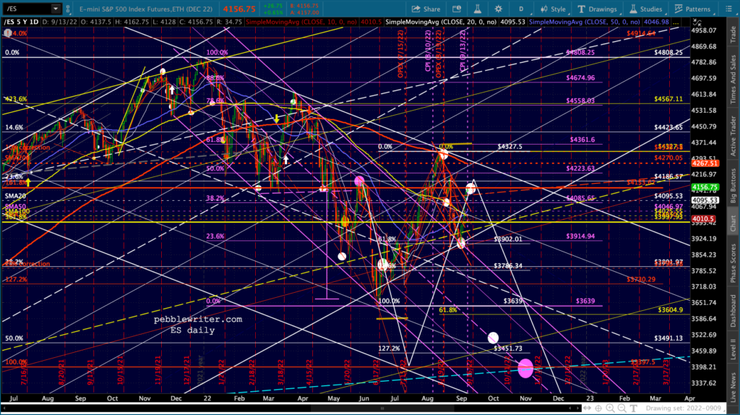Click the auto-scale price axis icon
Screen dimensions: 740x415
697,22
